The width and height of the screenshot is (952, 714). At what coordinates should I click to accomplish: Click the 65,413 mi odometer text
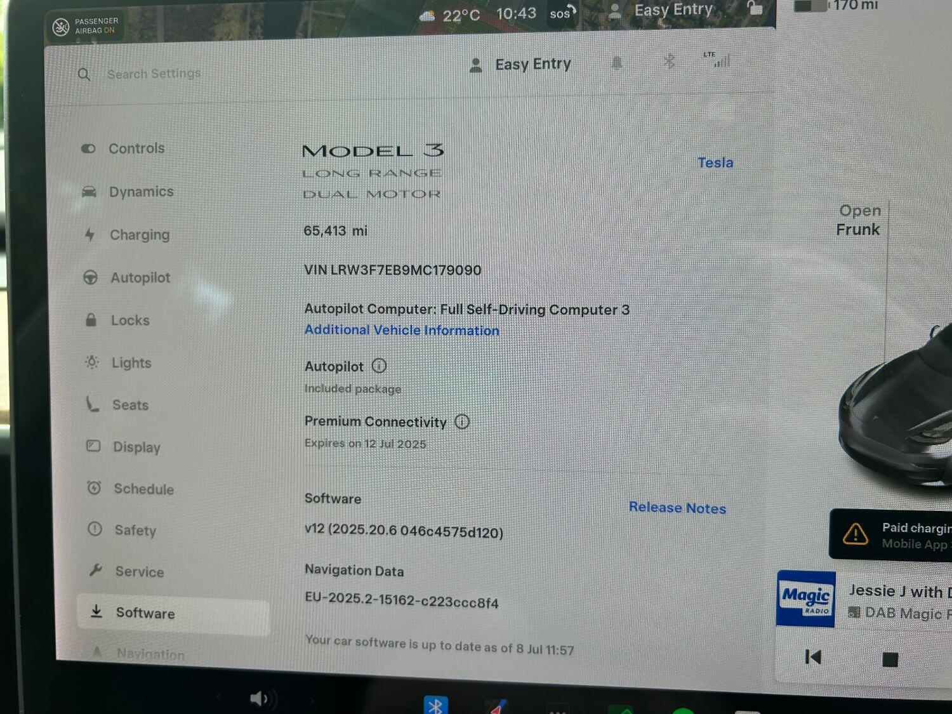coord(335,231)
